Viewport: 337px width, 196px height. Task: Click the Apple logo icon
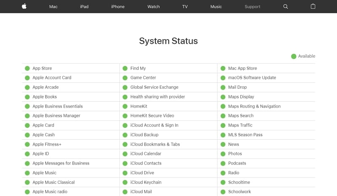pyautogui.click(x=24, y=6)
